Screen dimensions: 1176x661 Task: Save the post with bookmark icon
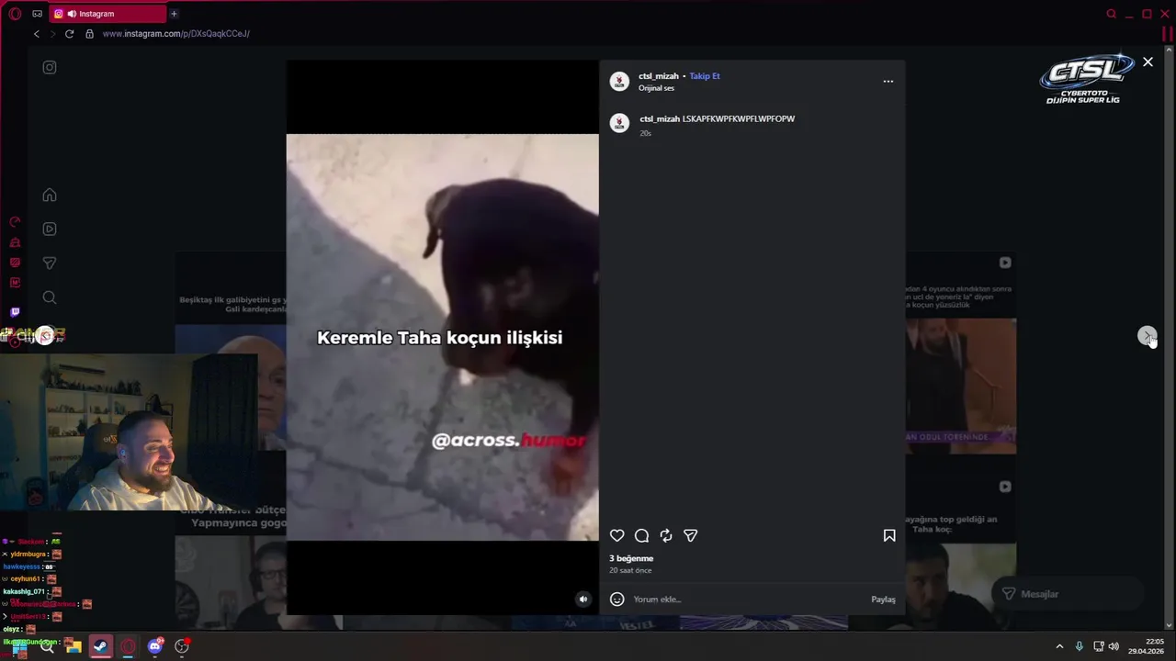[x=889, y=535]
